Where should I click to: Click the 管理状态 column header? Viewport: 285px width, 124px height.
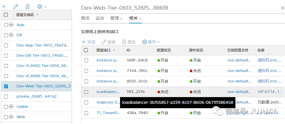point(164,50)
